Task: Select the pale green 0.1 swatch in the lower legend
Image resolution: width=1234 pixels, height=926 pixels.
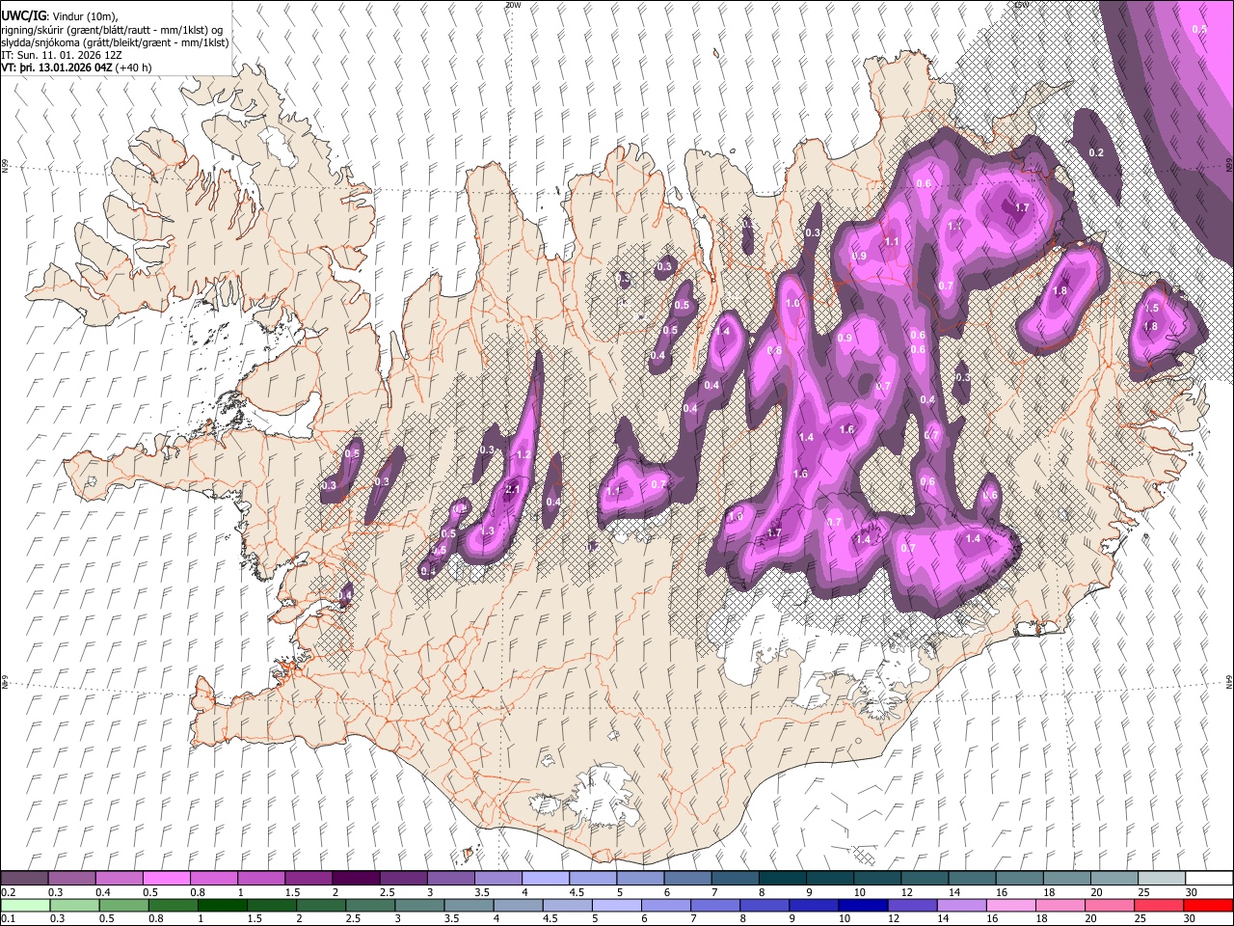Action: [24, 906]
